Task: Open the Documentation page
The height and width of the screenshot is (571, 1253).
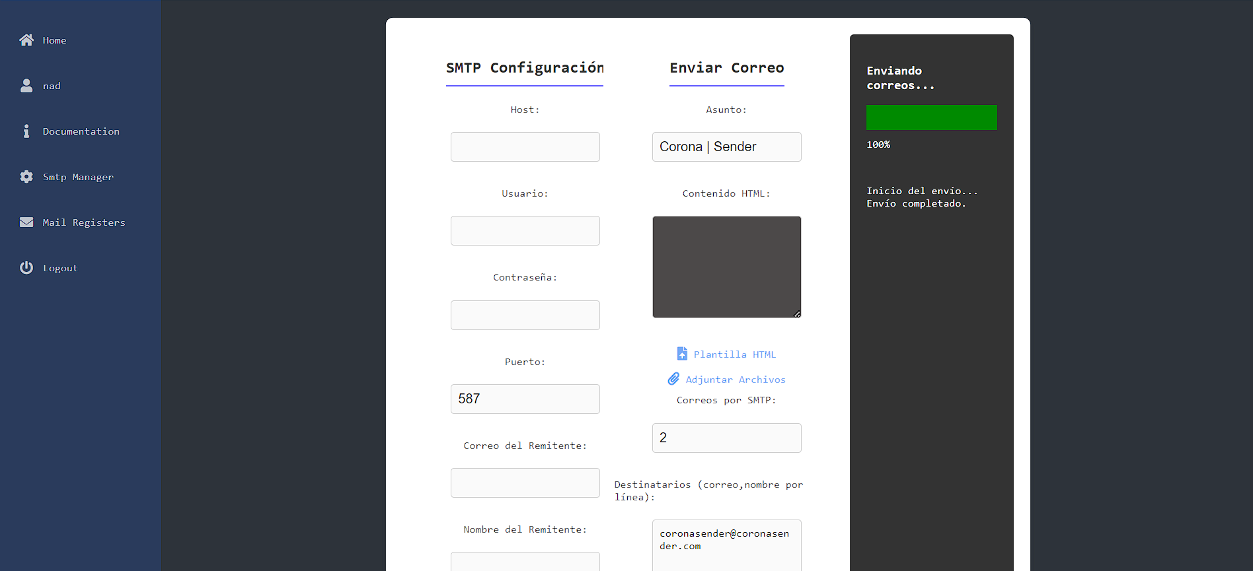Action: (x=81, y=131)
